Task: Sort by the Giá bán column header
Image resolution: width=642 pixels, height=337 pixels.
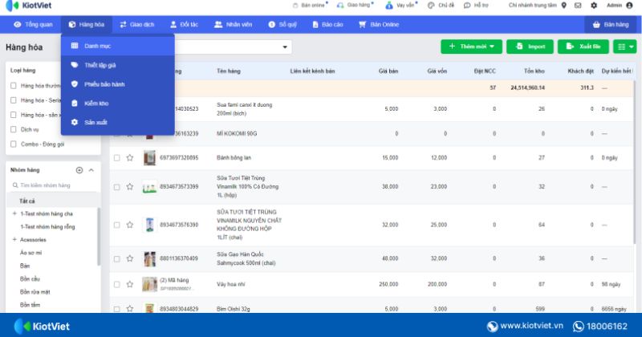Action: [x=388, y=71]
